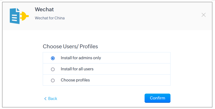The height and width of the screenshot is (109, 215).
Task: Click the "Choose profiles" label text
Action: (x=75, y=80)
